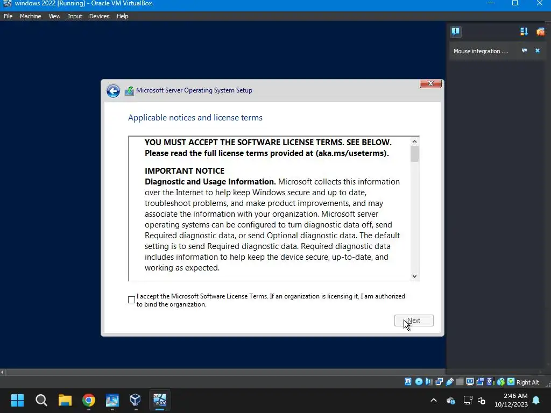551x413 pixels.
Task: Click the recording status icon
Action: point(480,382)
